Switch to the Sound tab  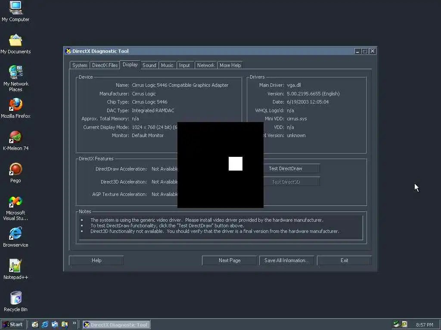(149, 65)
